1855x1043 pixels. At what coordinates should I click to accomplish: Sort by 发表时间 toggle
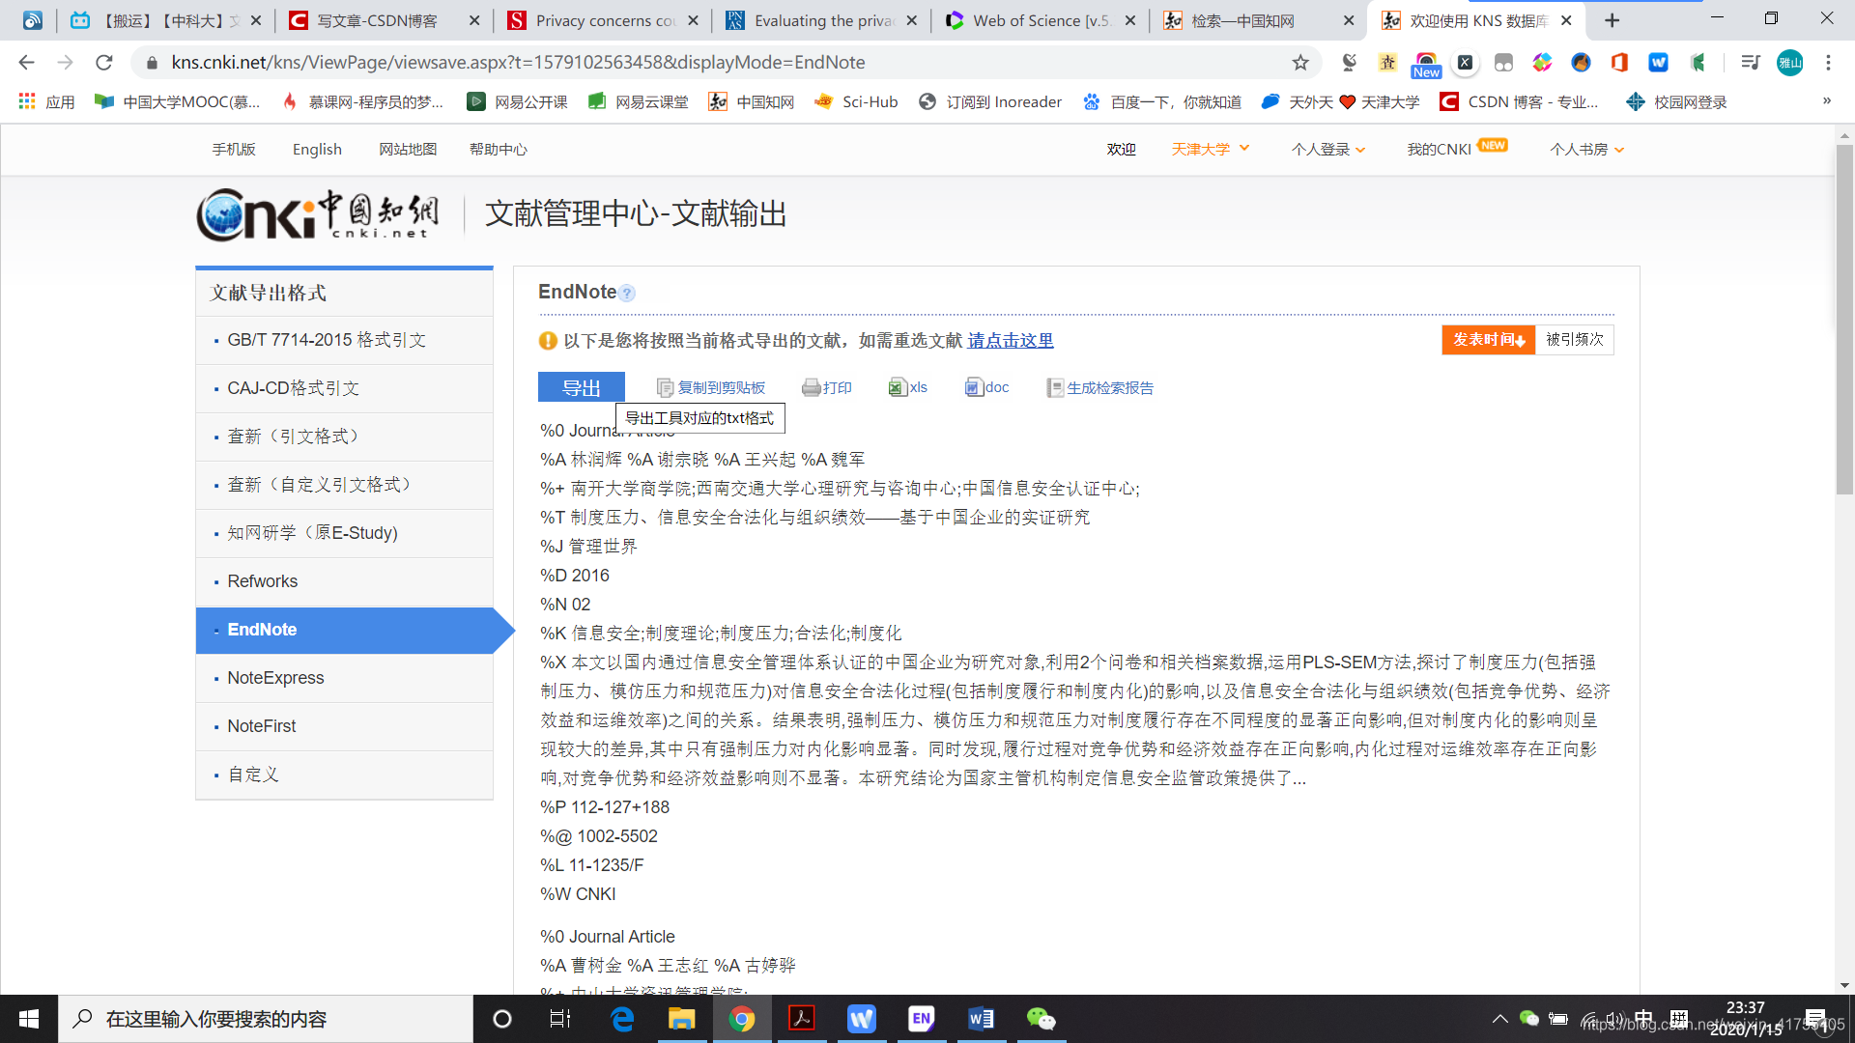coord(1488,340)
